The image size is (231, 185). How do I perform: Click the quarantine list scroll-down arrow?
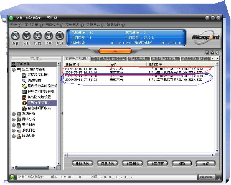point(217,151)
